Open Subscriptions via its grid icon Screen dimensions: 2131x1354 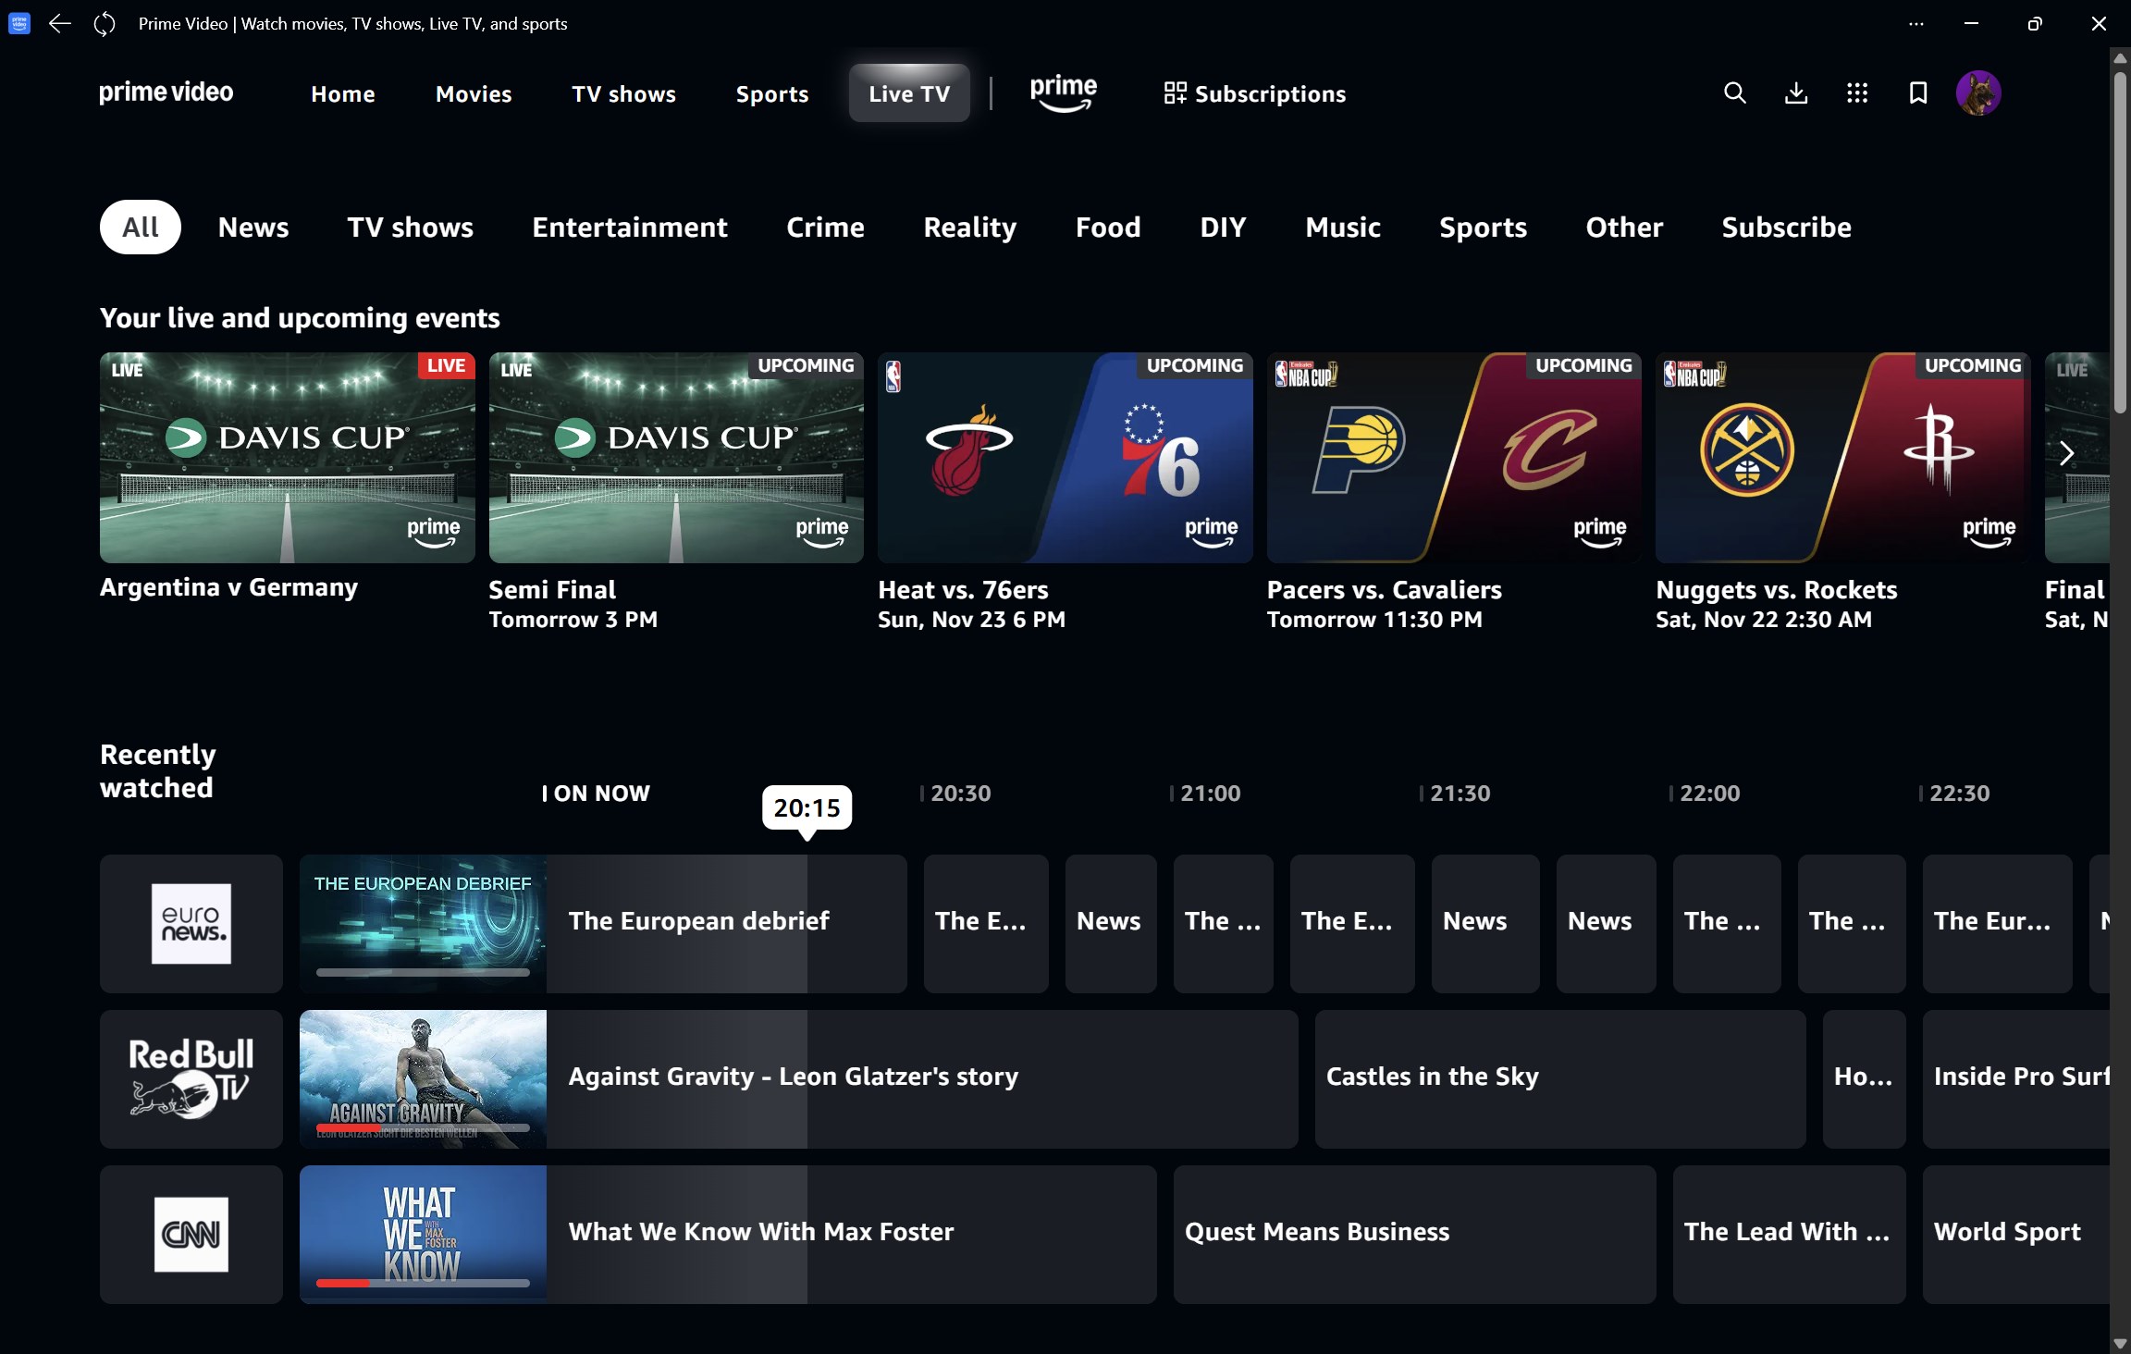click(x=1176, y=92)
